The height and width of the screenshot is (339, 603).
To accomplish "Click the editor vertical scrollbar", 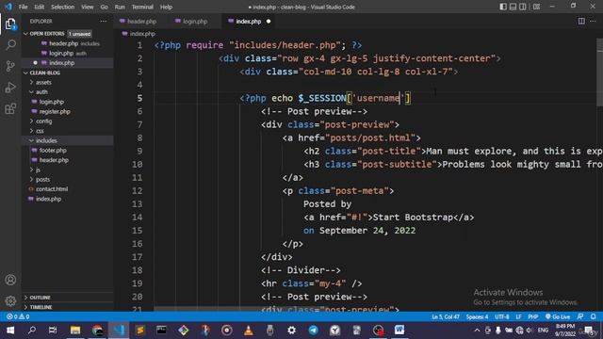I will [x=599, y=73].
